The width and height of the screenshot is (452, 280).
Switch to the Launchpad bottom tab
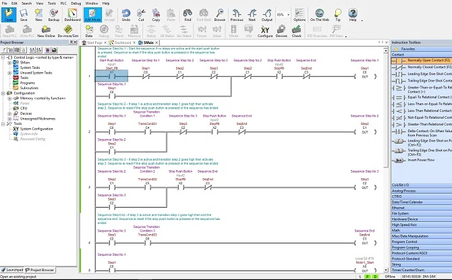12,270
